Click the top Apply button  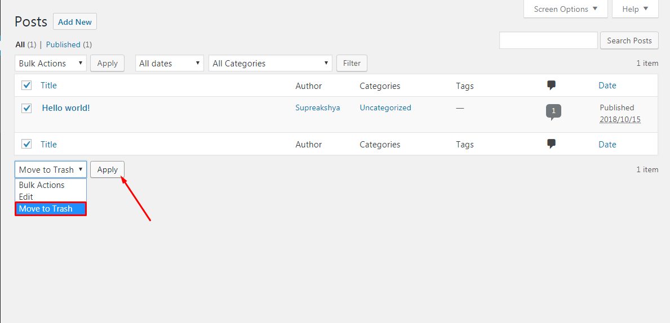pos(107,63)
